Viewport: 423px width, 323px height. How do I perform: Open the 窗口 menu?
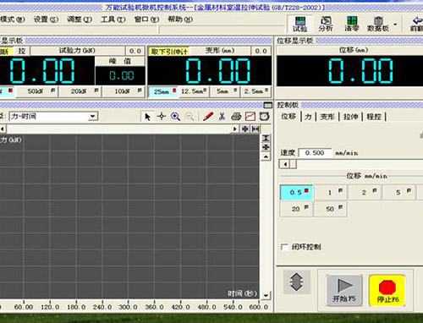146,19
